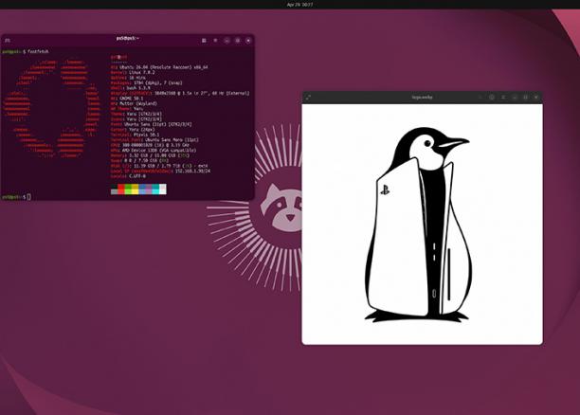Open the terminal tab overview grid icon
580x415 pixels.
(204, 41)
